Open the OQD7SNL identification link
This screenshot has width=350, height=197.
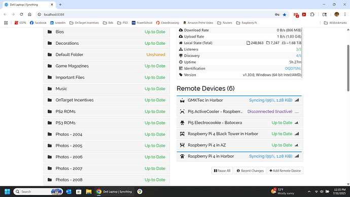pyautogui.click(x=293, y=69)
